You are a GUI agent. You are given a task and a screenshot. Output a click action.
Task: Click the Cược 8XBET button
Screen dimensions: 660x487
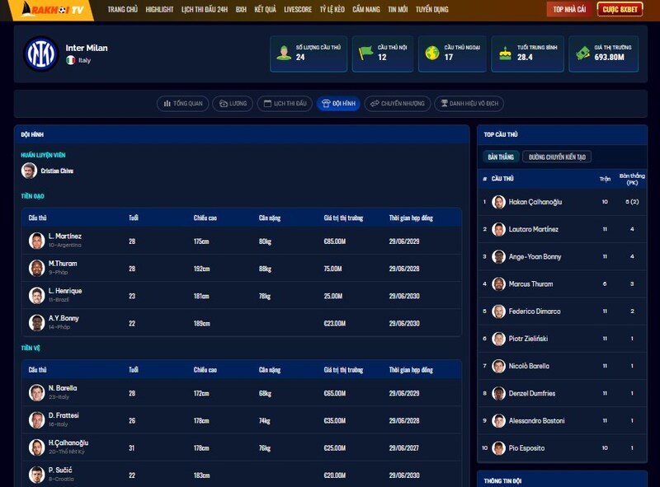pyautogui.click(x=621, y=9)
